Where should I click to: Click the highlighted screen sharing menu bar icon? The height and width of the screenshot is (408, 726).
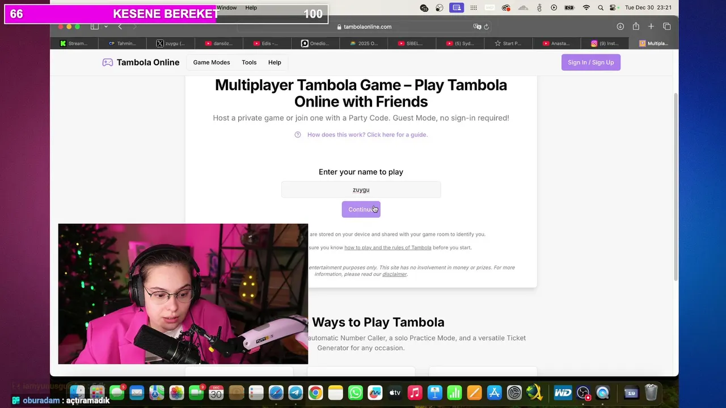tap(457, 7)
